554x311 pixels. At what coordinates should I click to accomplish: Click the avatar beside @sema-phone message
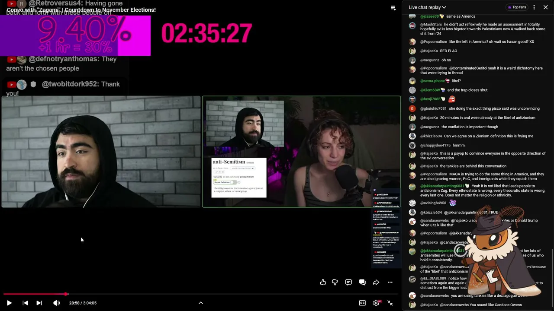pos(412,81)
